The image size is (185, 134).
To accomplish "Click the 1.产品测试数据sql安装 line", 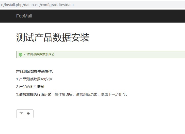I will [x=34, y=79].
